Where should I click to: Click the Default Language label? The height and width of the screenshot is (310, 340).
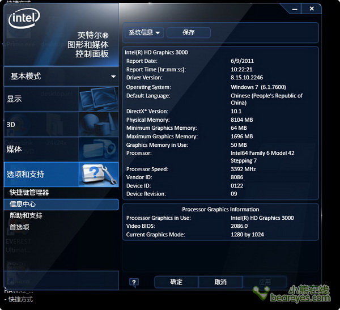(148, 96)
